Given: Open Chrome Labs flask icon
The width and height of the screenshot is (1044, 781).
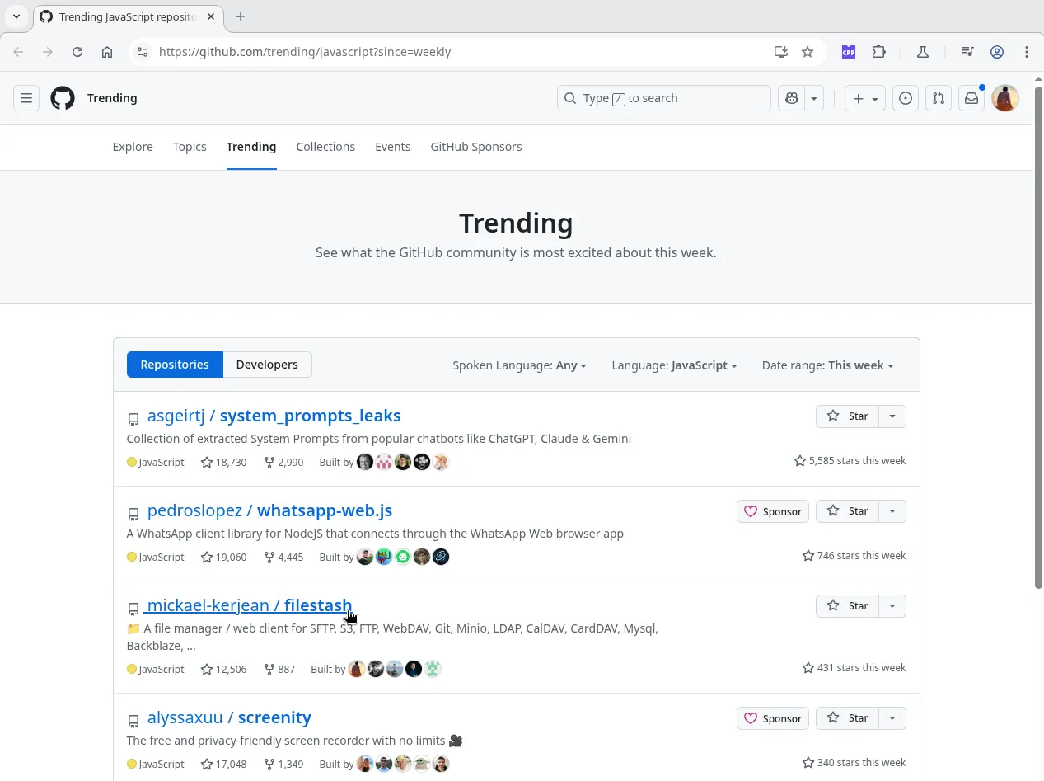Looking at the screenshot, I should point(923,52).
